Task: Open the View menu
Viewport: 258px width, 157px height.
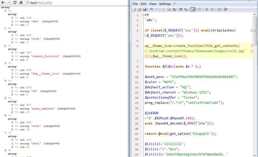Action: tap(153, 4)
